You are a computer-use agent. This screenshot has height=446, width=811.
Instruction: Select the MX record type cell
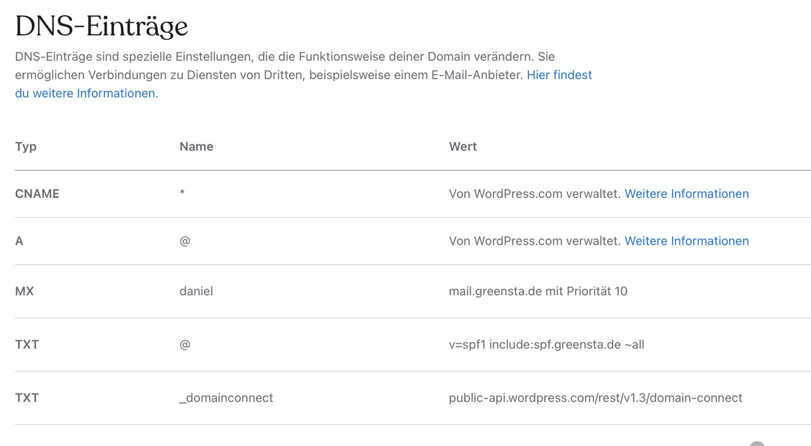(x=25, y=291)
